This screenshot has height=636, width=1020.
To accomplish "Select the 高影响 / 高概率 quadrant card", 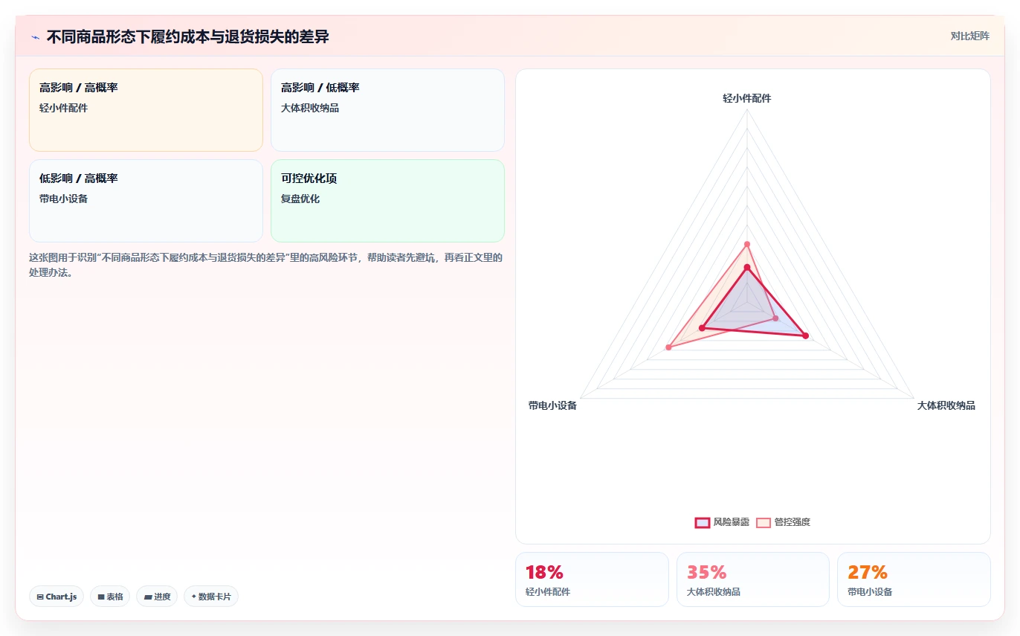I will [x=146, y=110].
